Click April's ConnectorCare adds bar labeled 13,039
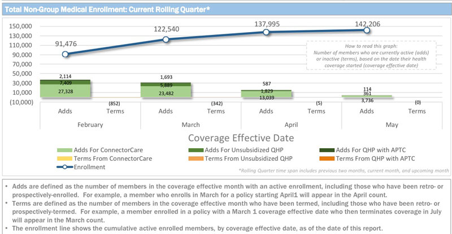Viewport: 452px width, 234px height. pos(266,95)
